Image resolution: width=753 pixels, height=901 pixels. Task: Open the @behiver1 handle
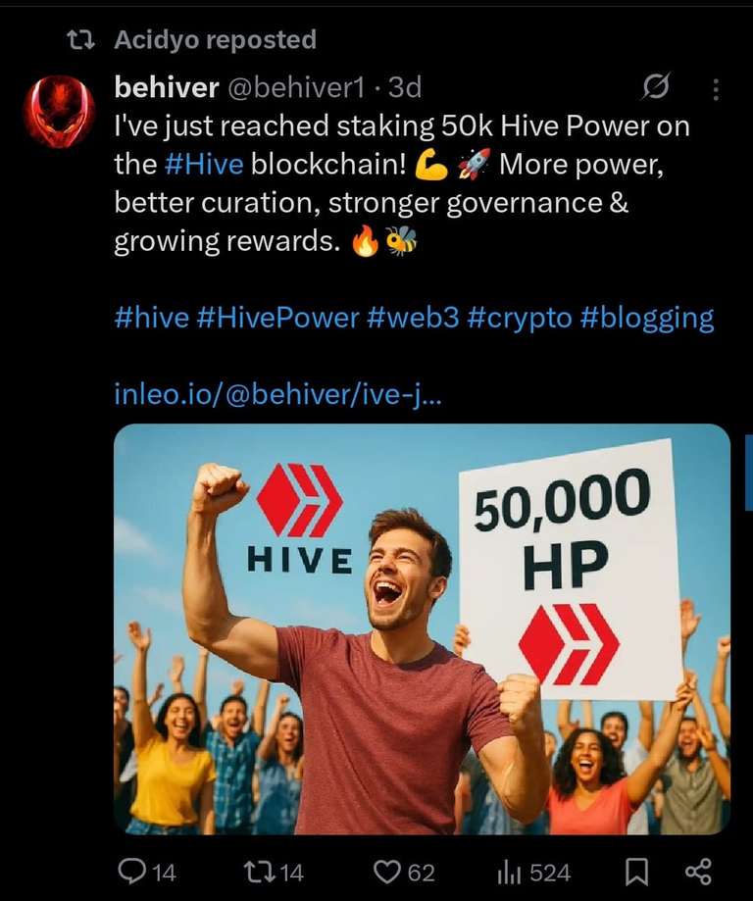click(x=297, y=87)
